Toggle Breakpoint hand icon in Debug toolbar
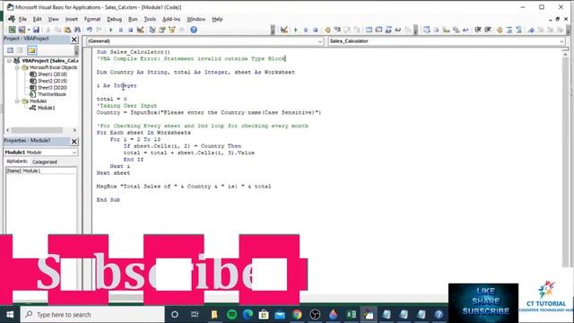This screenshot has height=323, width=574. point(327,30)
